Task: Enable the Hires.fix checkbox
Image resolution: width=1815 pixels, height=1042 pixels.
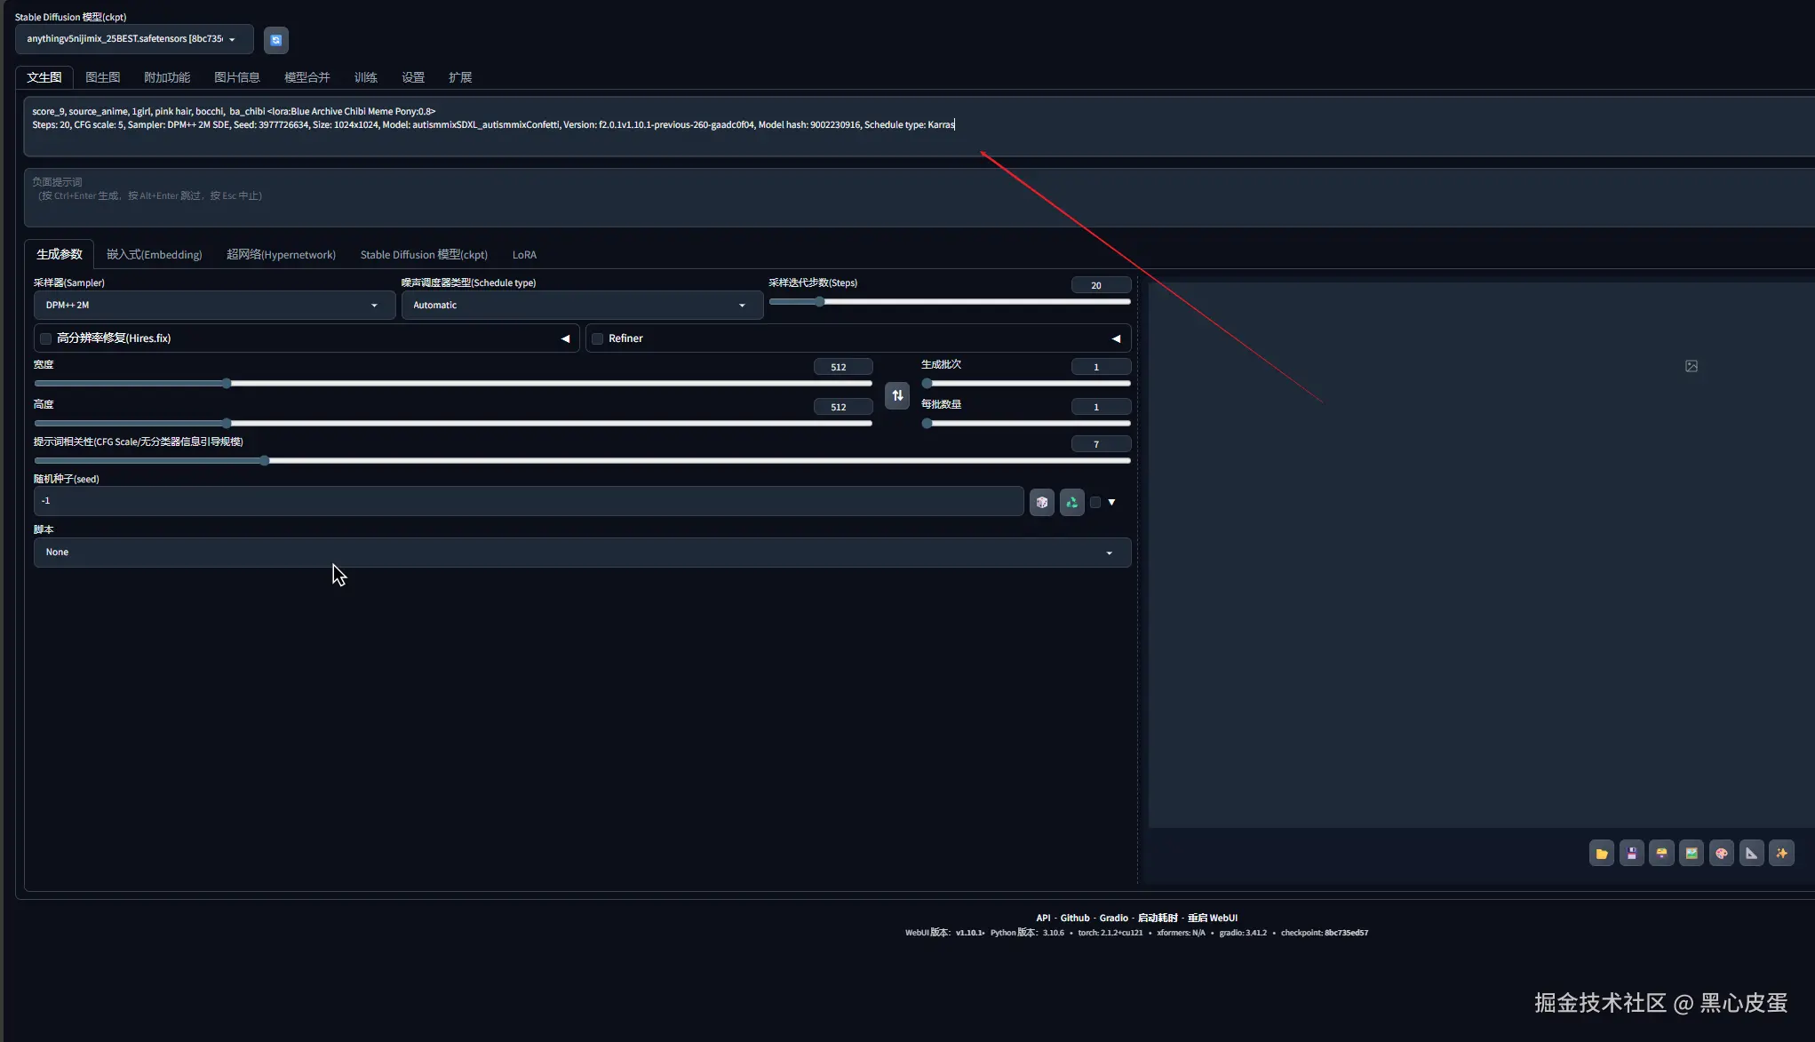Action: [46, 338]
